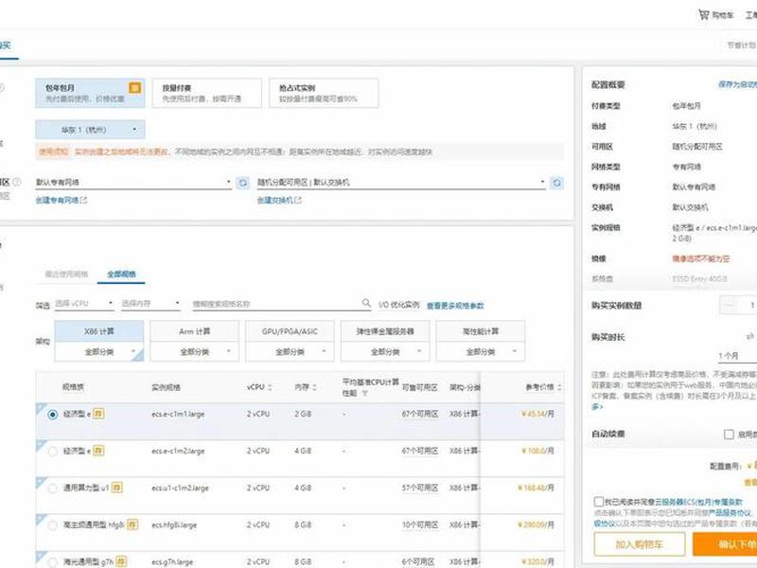Click external-link icon next to 创建交换机

(298, 200)
